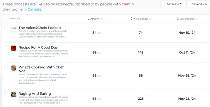This screenshot has width=210, height=107.
Task: Click the highlighted chef keyword
Action: (x=126, y=4)
